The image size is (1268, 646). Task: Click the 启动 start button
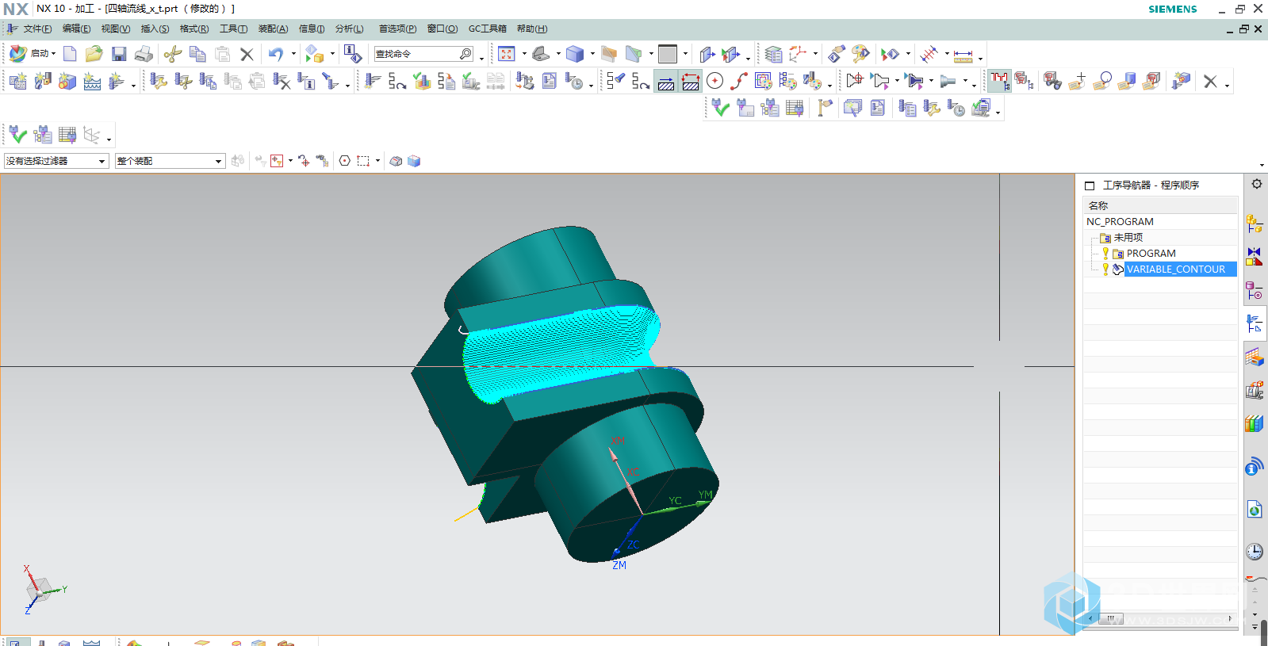coord(32,54)
